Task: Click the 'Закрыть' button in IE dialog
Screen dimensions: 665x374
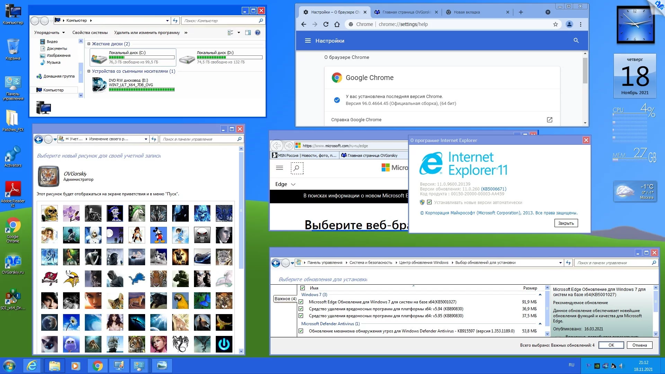Action: pos(566,223)
